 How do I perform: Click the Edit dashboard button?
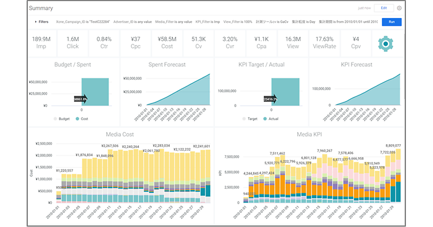(384, 8)
